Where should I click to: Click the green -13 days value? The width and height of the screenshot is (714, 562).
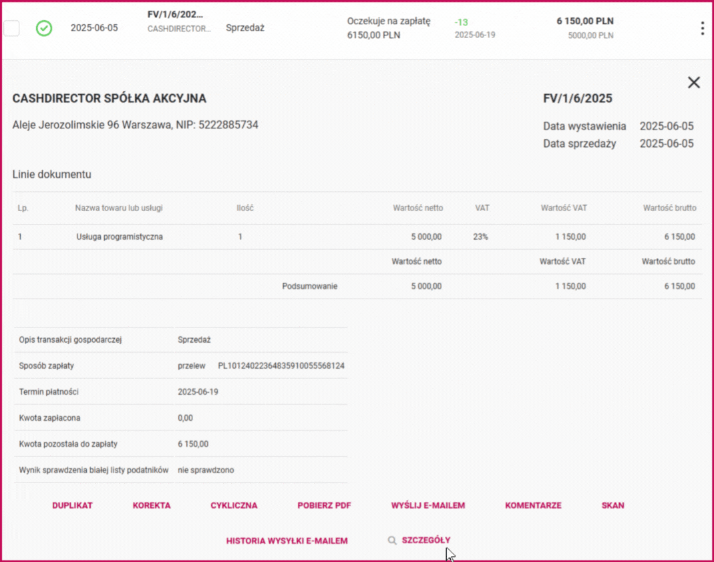point(462,22)
